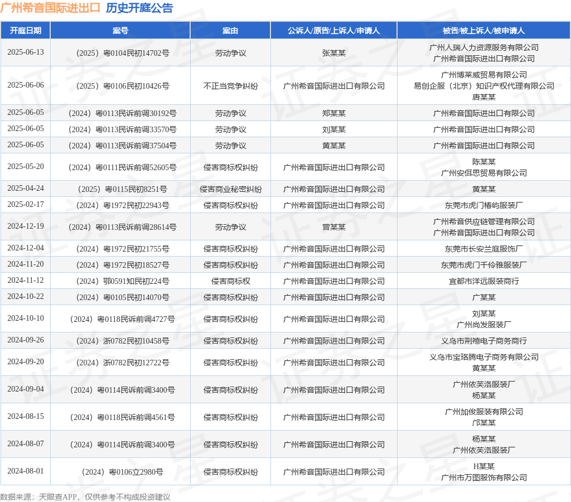The width and height of the screenshot is (571, 502).
Task: Click the date cell 2024-10-22
Action: tap(26, 297)
